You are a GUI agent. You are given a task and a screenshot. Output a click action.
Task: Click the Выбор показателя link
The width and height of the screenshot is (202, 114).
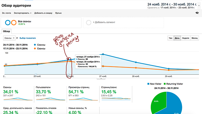27,38
